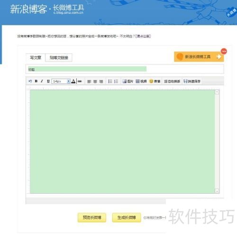This screenshot has height=234, width=237.
Task: Click the title input field
Action: 125,69
